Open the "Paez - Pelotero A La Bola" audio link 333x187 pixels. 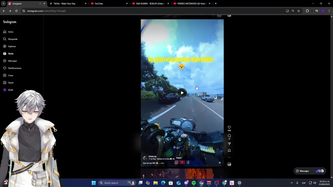pyautogui.click(x=160, y=159)
